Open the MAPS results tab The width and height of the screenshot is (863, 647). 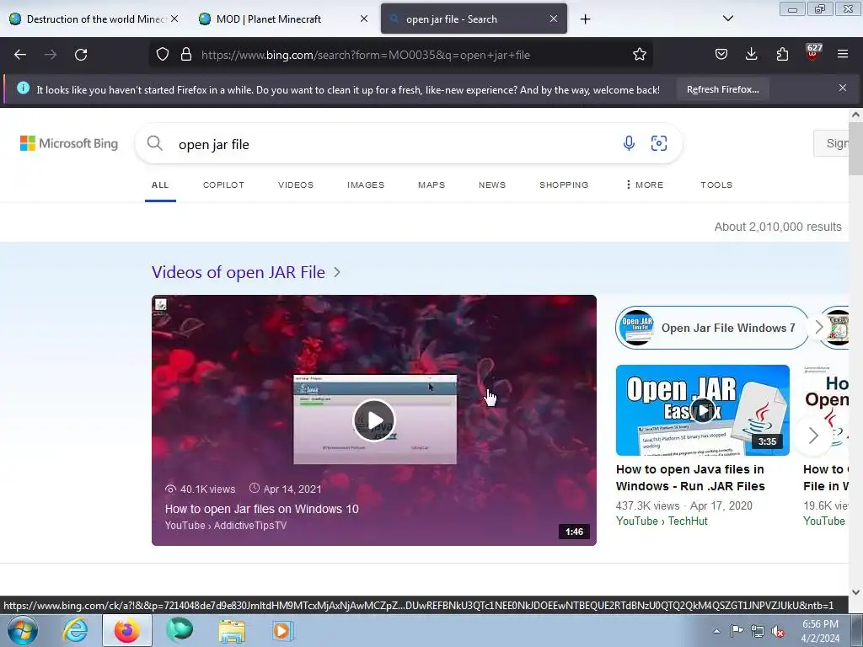[x=431, y=184]
